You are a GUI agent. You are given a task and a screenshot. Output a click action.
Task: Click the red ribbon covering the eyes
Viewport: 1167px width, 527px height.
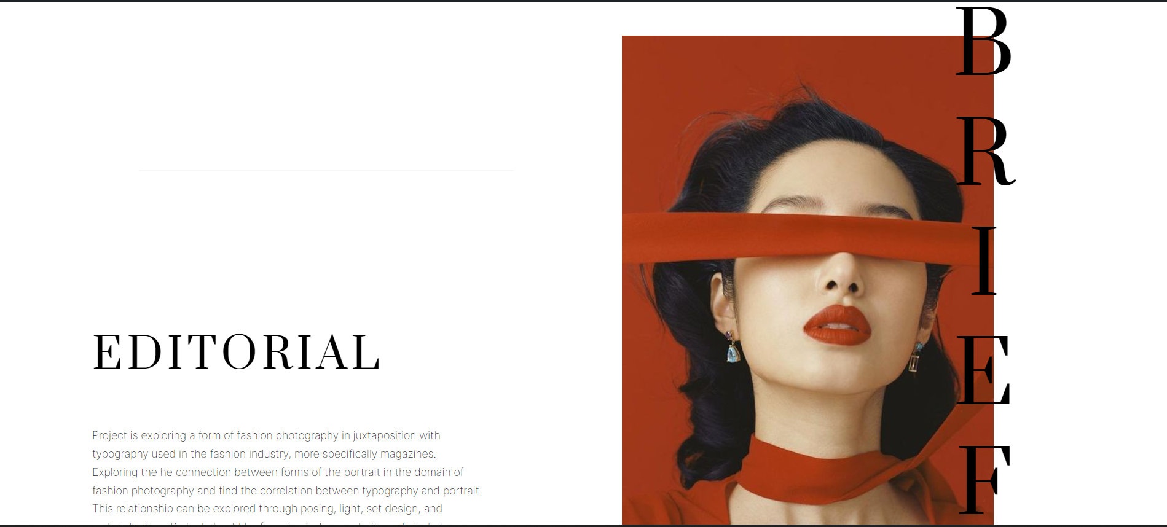[x=799, y=238]
